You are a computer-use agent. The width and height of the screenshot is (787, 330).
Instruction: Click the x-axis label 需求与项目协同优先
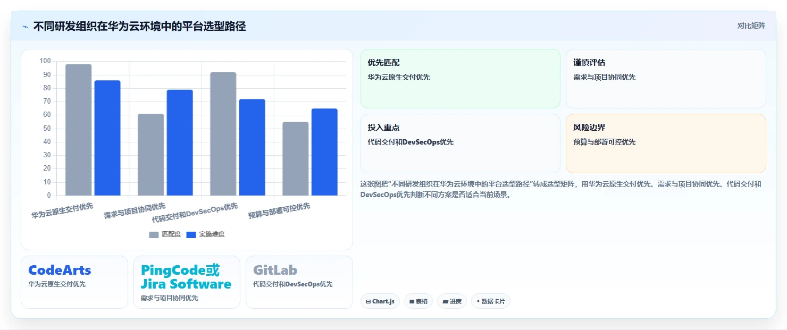[135, 211]
